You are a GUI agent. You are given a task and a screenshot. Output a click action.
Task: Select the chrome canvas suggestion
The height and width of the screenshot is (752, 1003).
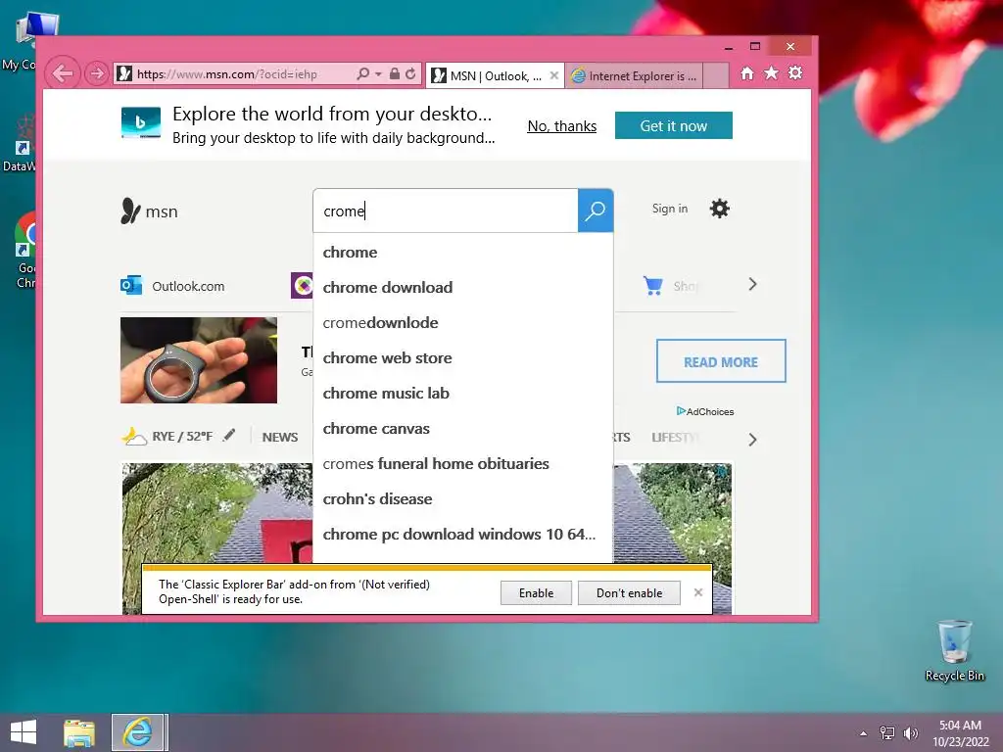[x=463, y=429]
